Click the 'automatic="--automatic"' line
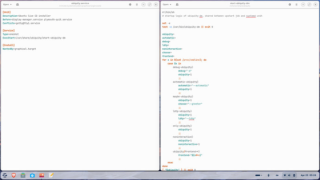This screenshot has height=180, width=320. (193, 86)
